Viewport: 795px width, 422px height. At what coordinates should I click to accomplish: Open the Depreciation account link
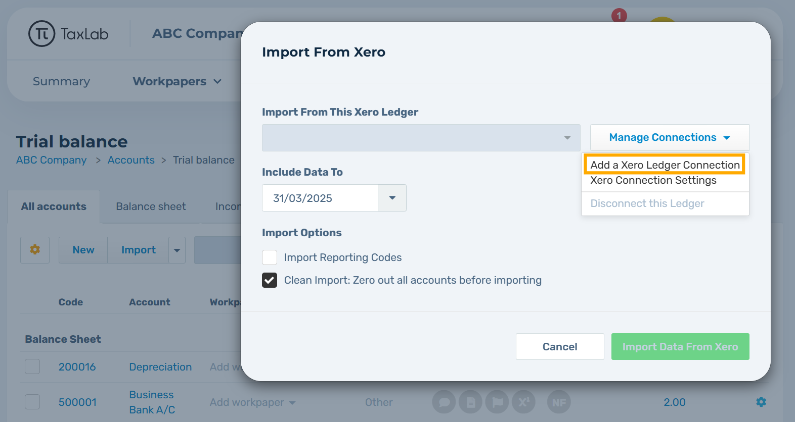[x=160, y=367]
